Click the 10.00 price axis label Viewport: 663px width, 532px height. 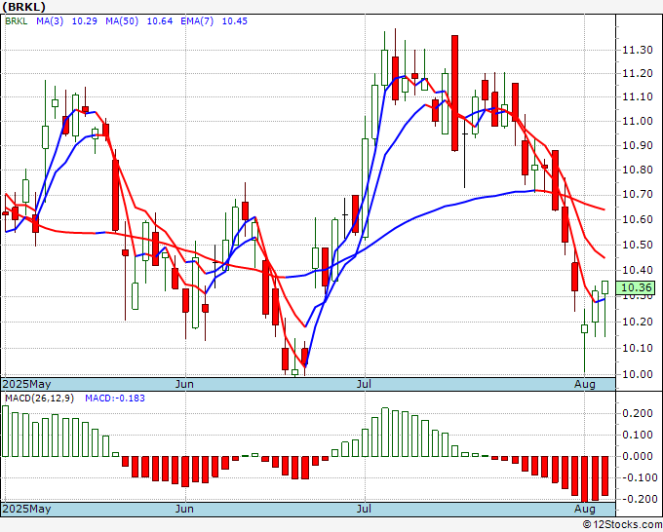tap(638, 374)
